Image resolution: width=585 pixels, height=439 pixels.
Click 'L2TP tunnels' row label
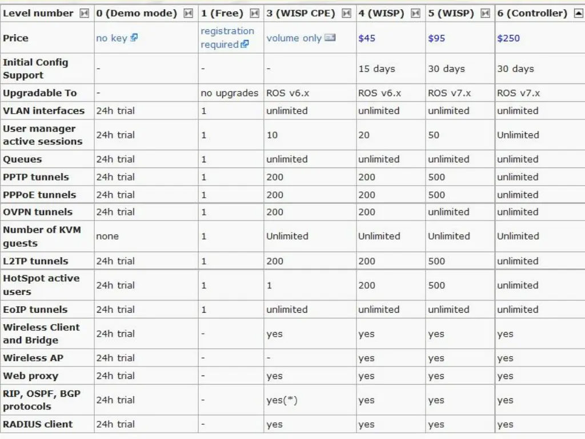pyautogui.click(x=35, y=261)
